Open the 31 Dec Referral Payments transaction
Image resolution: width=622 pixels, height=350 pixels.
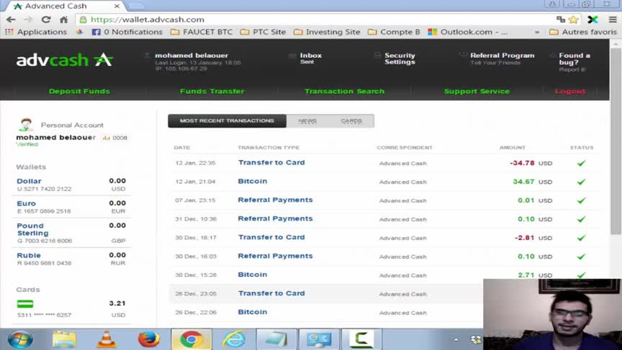coord(275,219)
